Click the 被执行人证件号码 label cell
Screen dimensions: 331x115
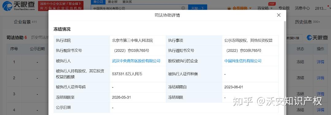tap(82, 87)
